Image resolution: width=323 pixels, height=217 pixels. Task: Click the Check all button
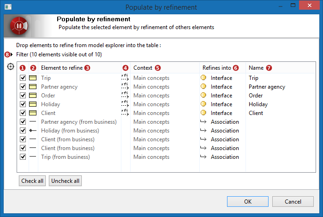click(32, 181)
